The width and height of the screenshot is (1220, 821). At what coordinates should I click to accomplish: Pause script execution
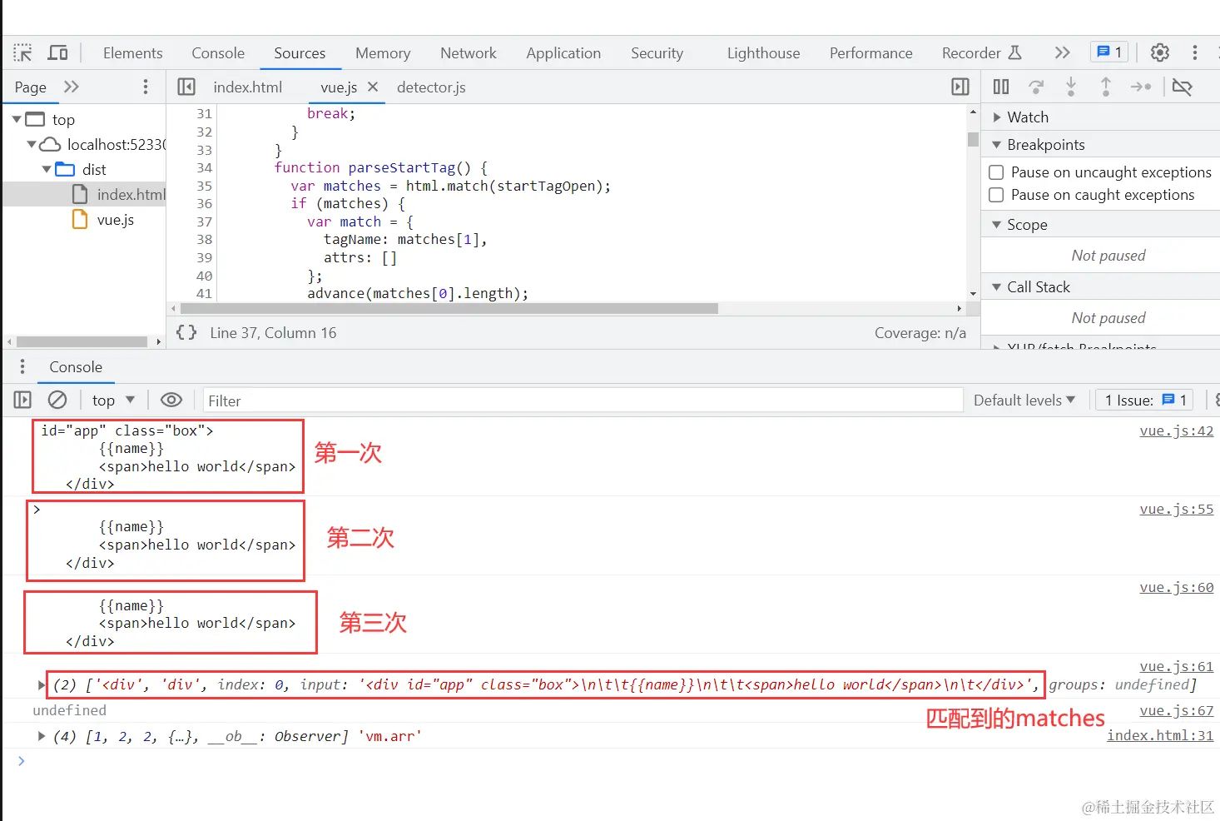(x=1001, y=87)
